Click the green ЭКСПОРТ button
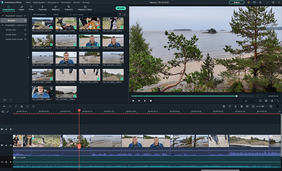This screenshot has width=282, height=171. point(121,8)
